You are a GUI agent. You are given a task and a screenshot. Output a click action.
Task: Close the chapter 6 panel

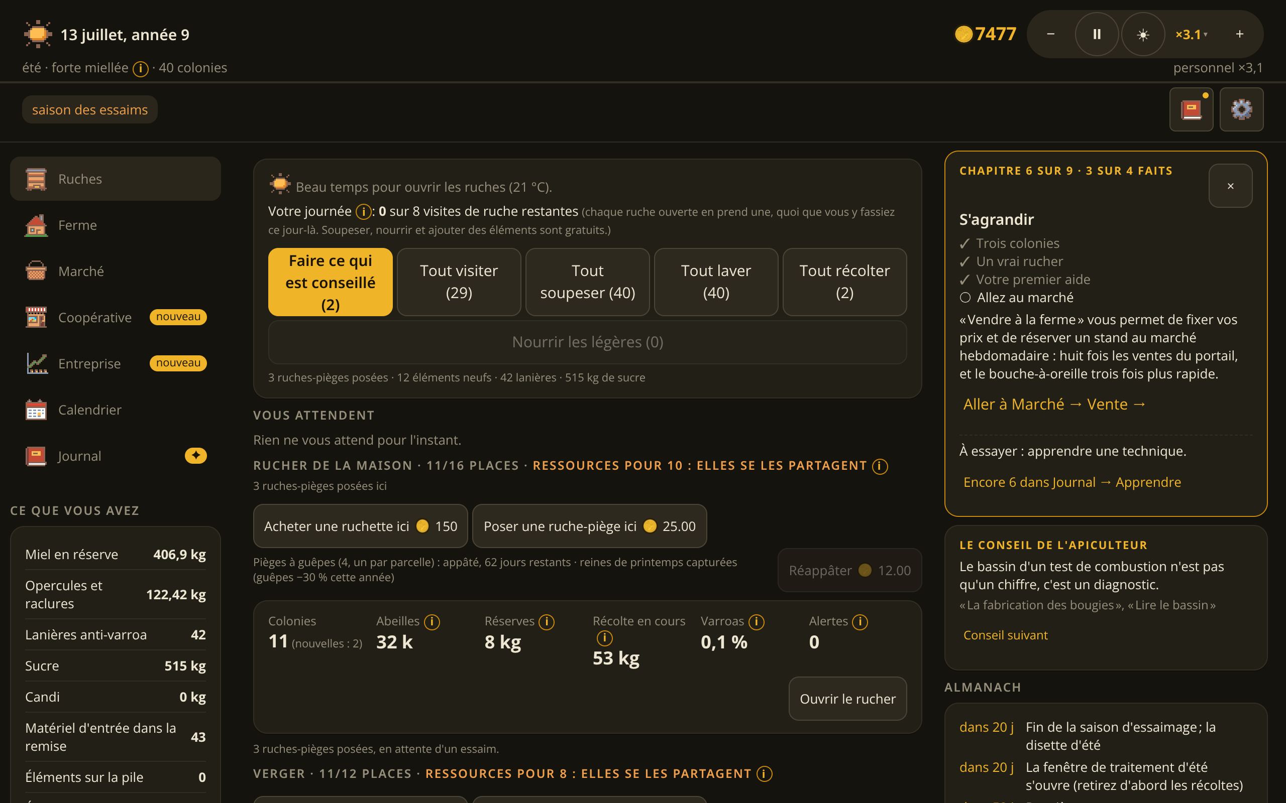tap(1231, 186)
